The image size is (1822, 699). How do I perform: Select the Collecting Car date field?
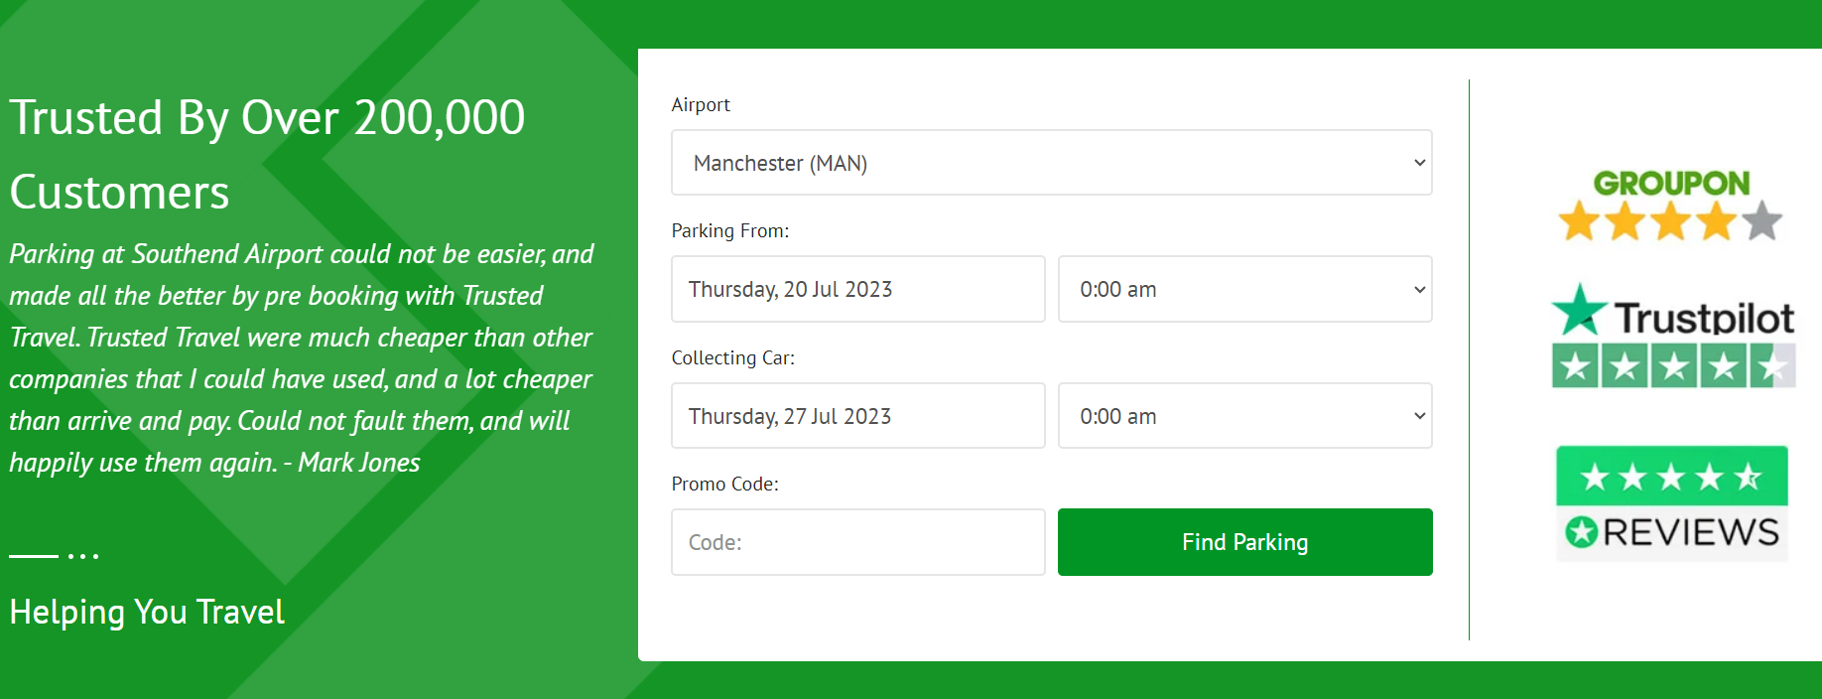coord(858,416)
